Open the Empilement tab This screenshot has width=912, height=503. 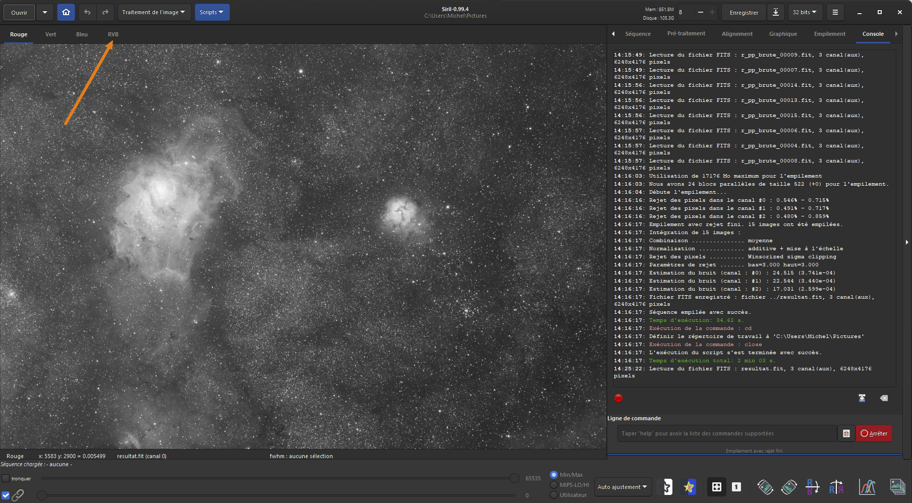click(829, 34)
